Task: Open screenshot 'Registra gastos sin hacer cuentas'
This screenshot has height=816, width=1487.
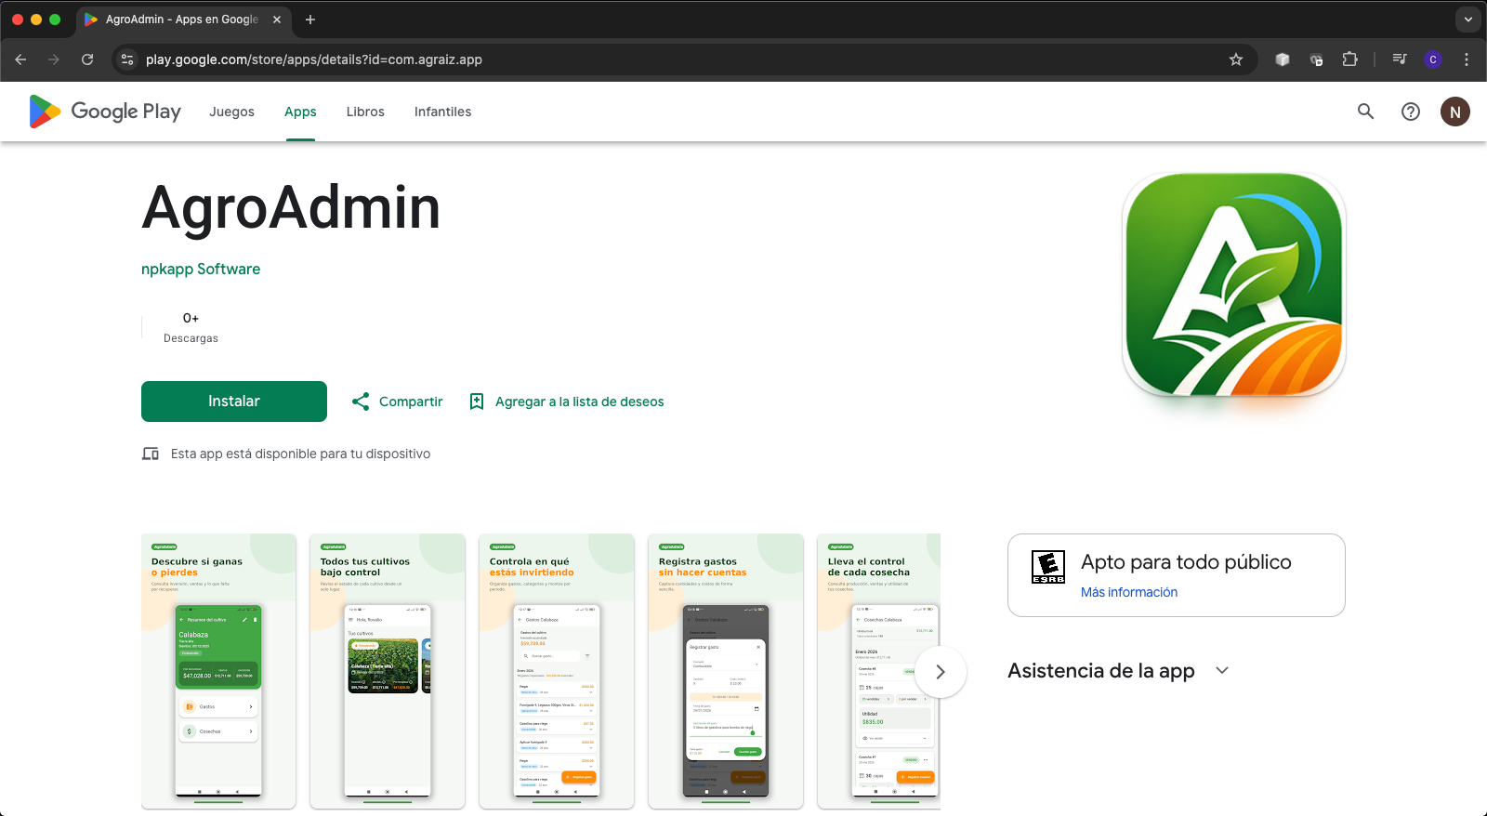Action: click(x=726, y=671)
